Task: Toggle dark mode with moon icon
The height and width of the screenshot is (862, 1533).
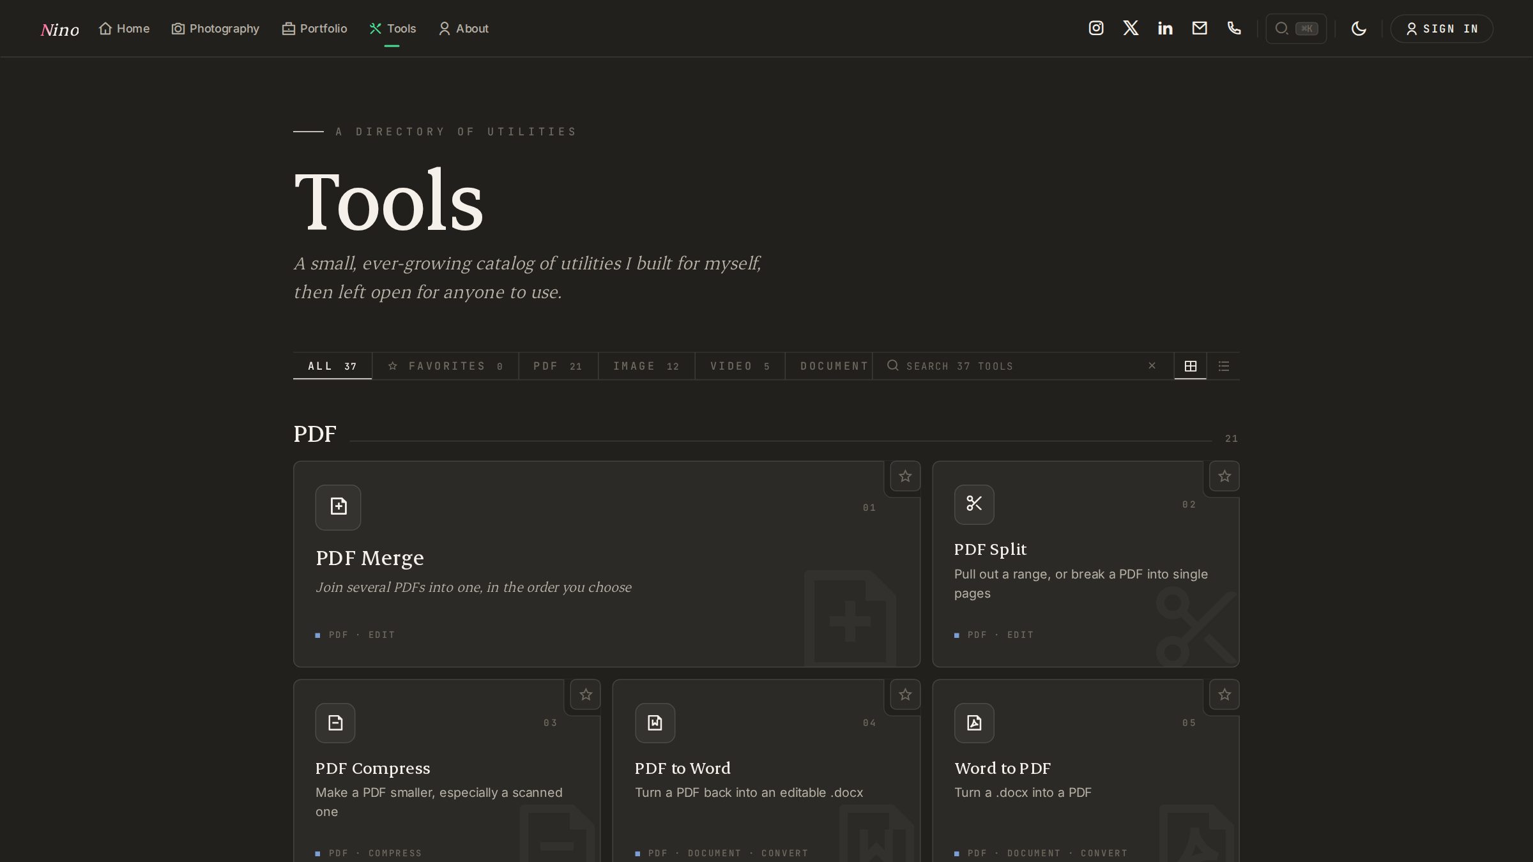Action: coord(1359,29)
